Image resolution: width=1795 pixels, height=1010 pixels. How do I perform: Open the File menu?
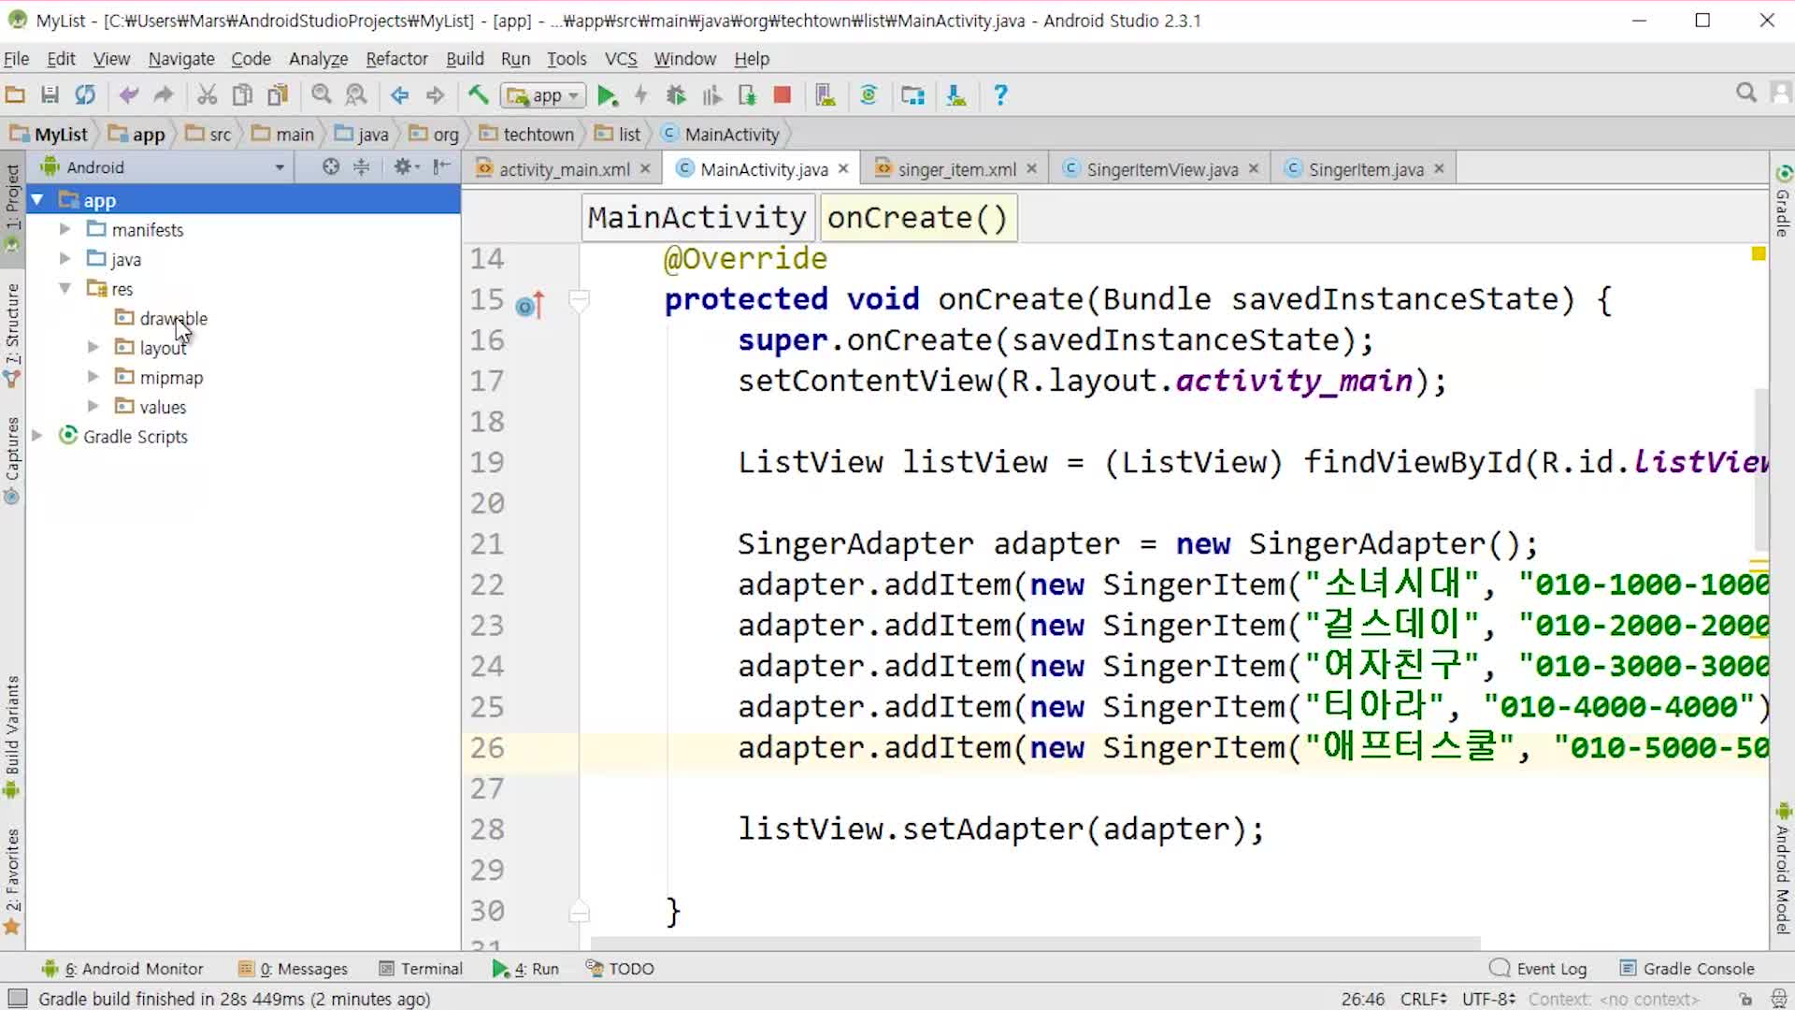click(16, 59)
